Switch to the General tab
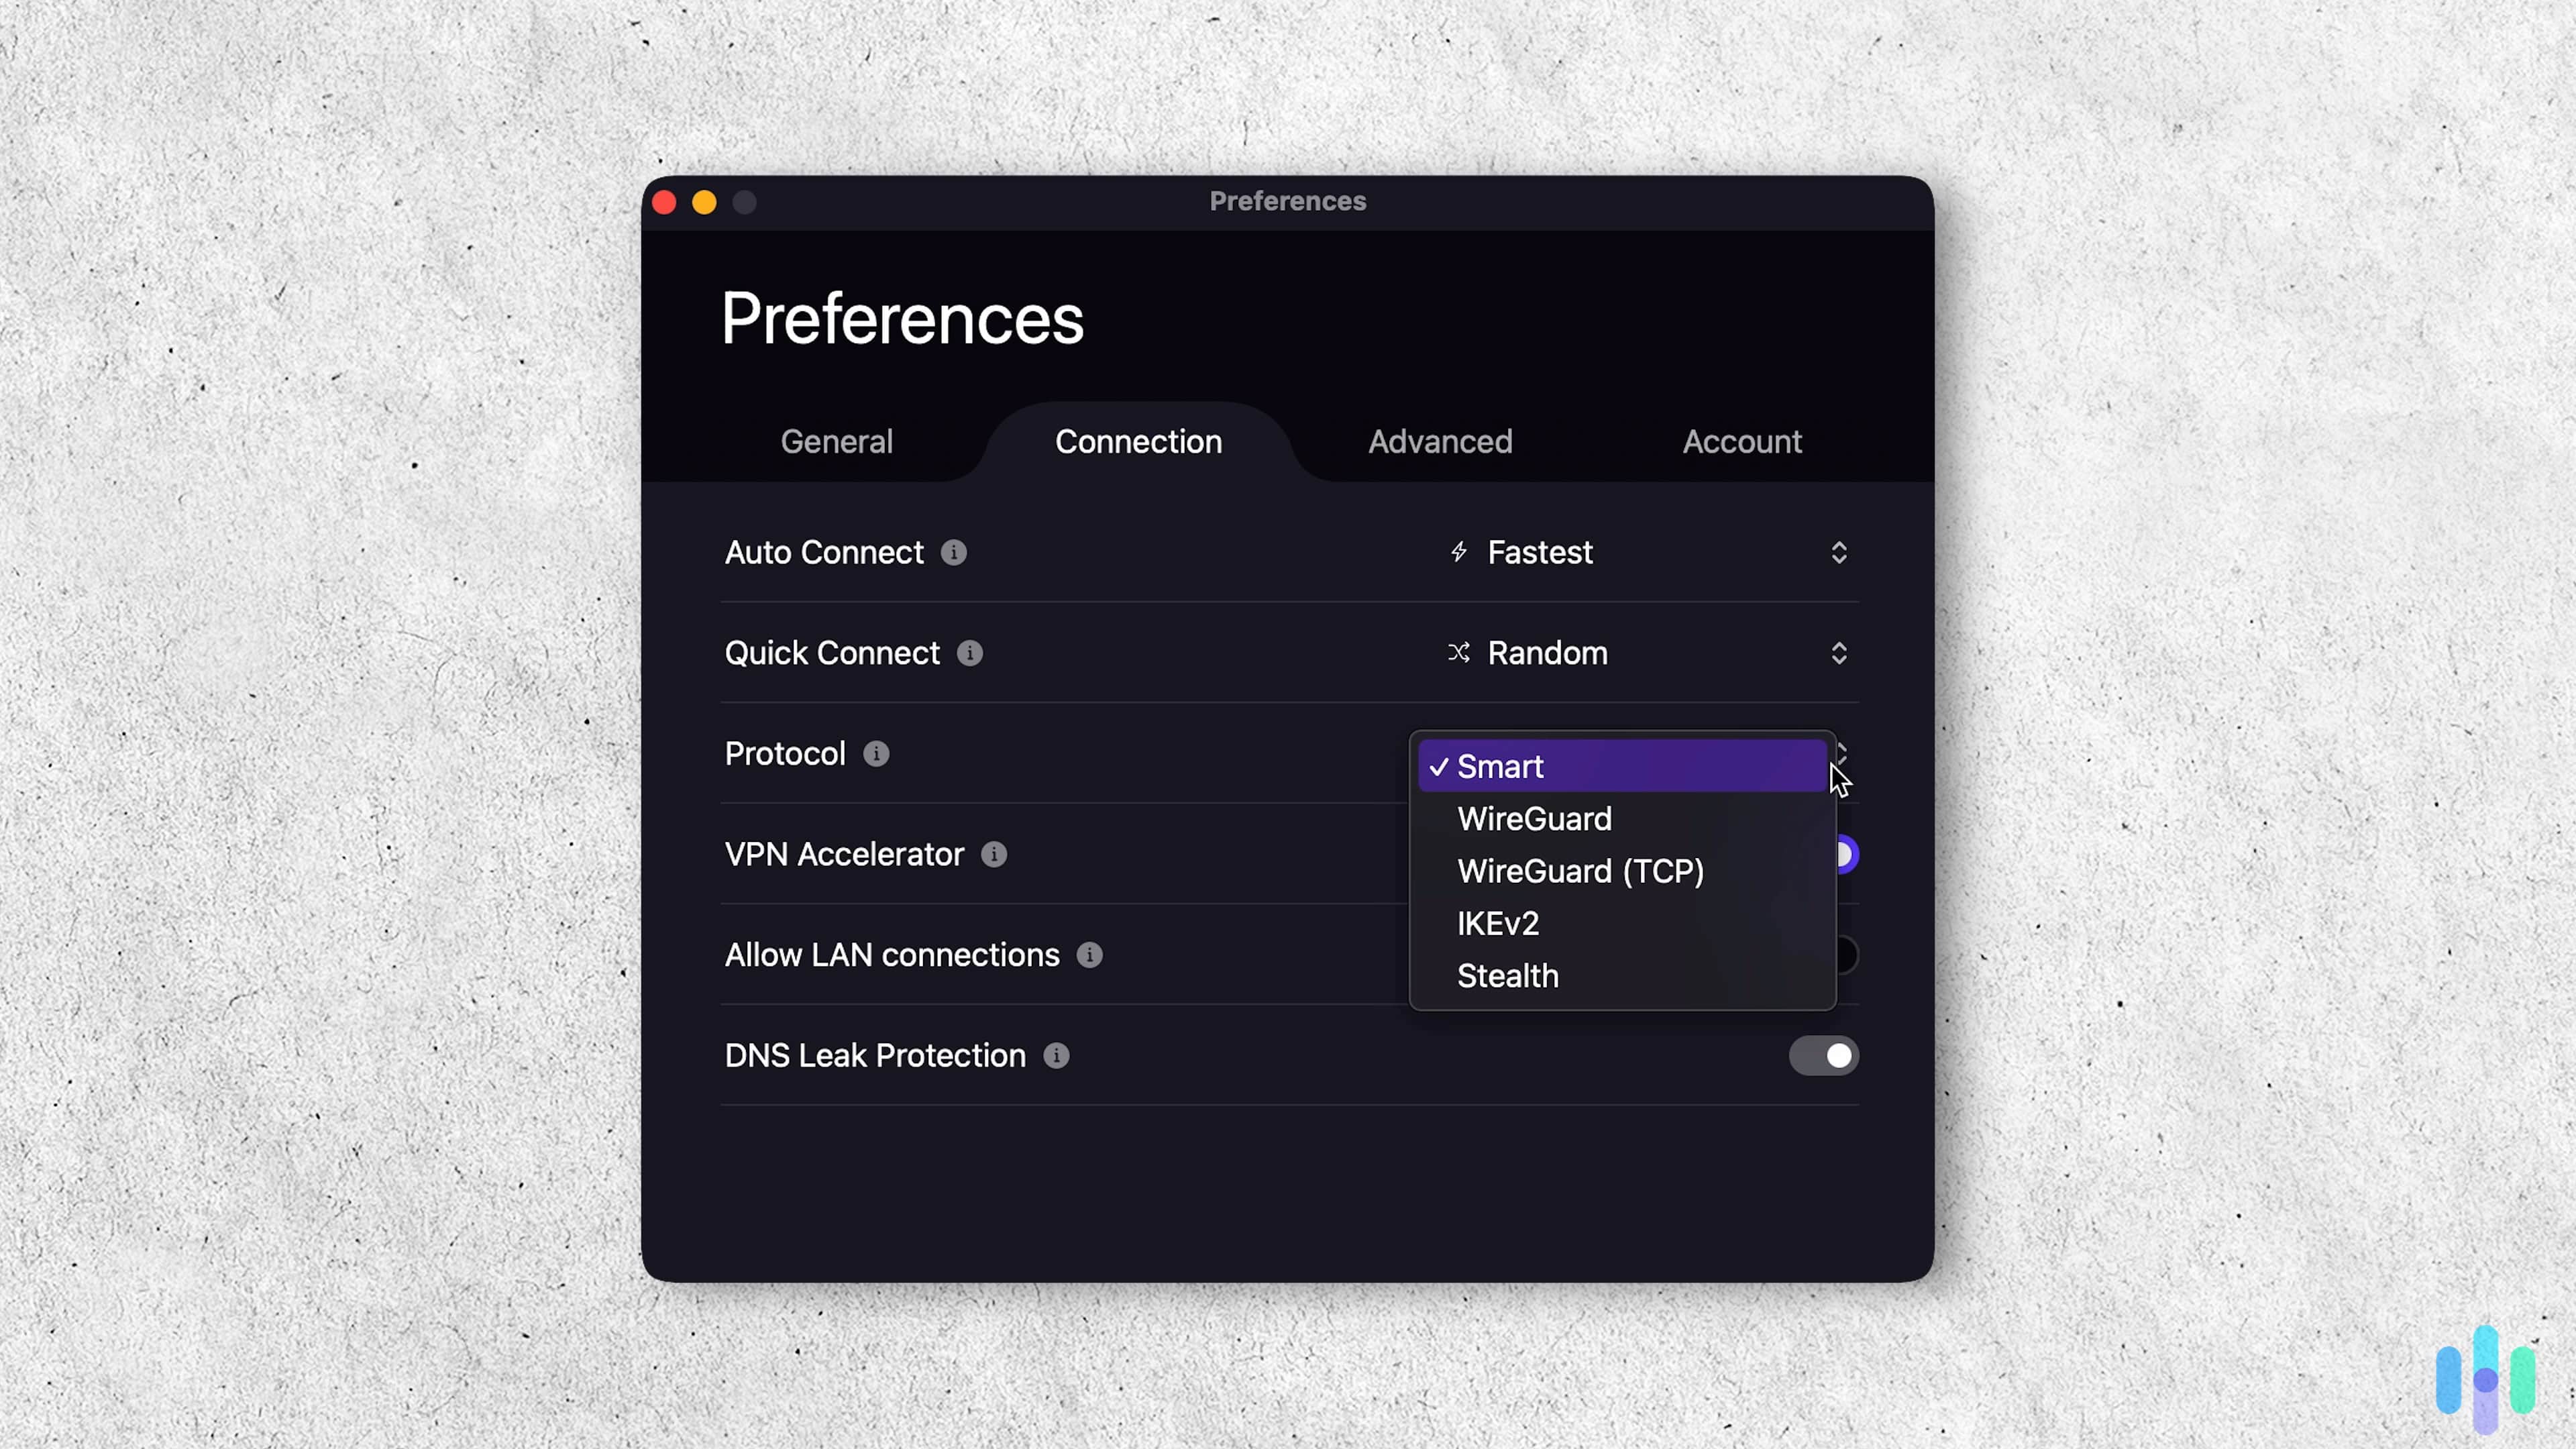 pos(836,441)
